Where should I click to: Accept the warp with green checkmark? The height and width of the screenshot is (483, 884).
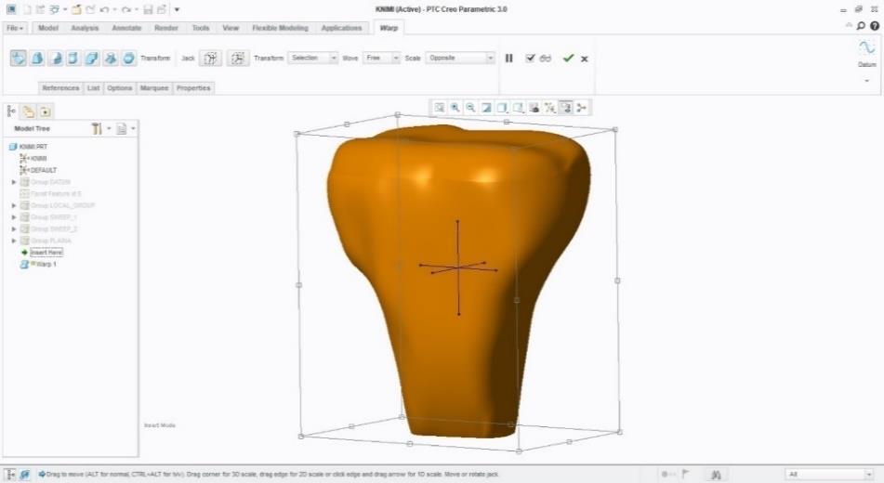568,58
